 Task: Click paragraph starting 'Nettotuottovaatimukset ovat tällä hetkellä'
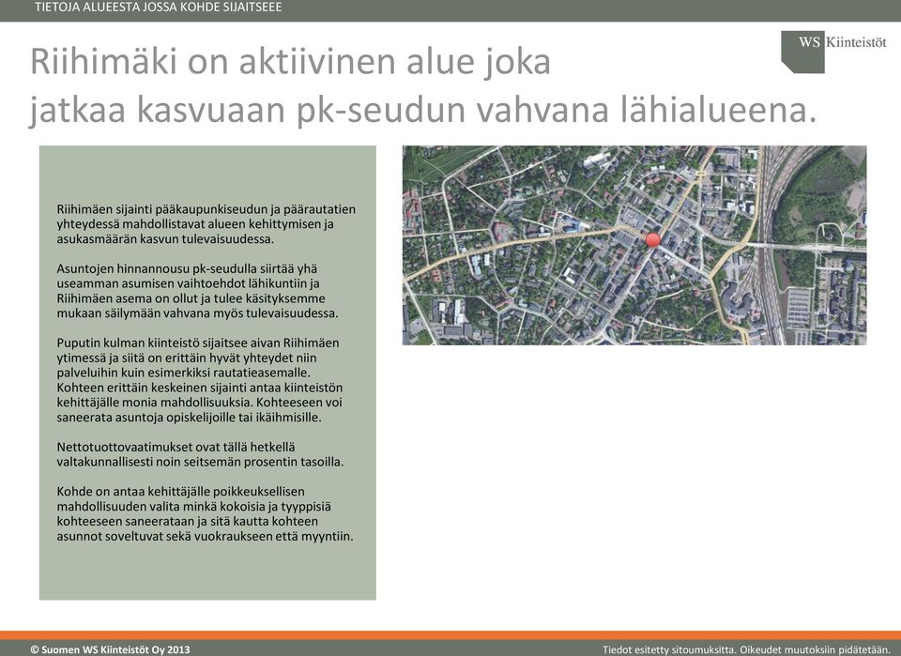tap(200, 454)
